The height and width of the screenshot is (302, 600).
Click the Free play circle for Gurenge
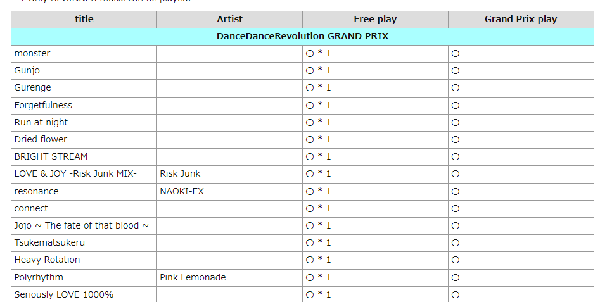(310, 88)
